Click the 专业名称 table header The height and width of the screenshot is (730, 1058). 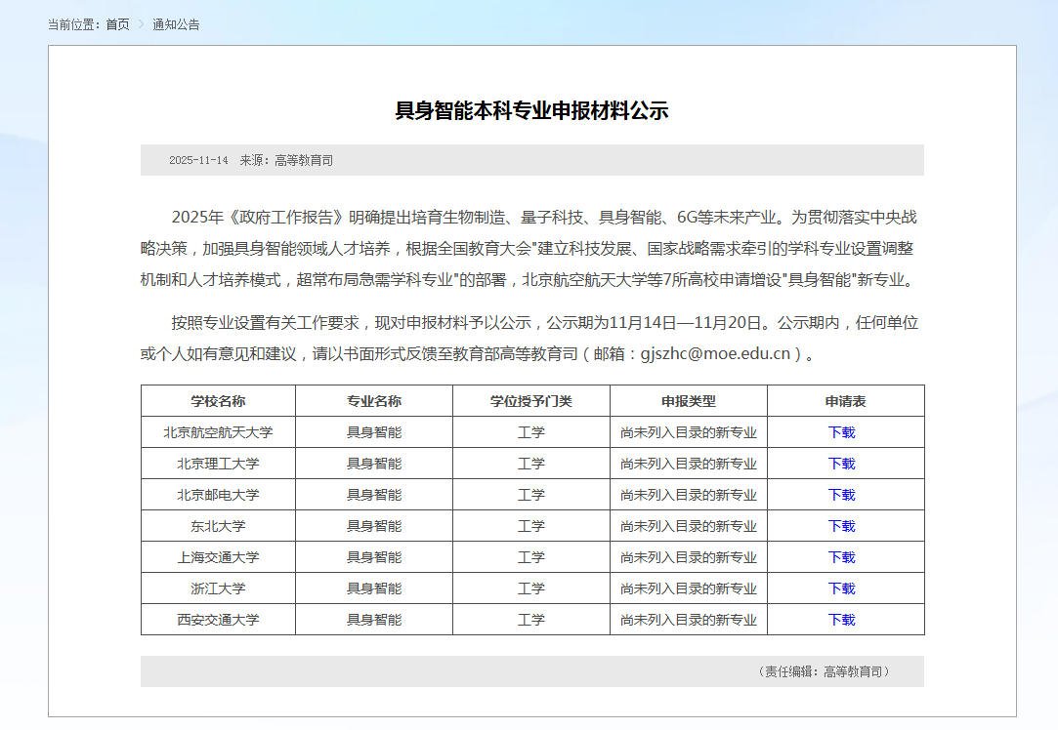pos(374,400)
